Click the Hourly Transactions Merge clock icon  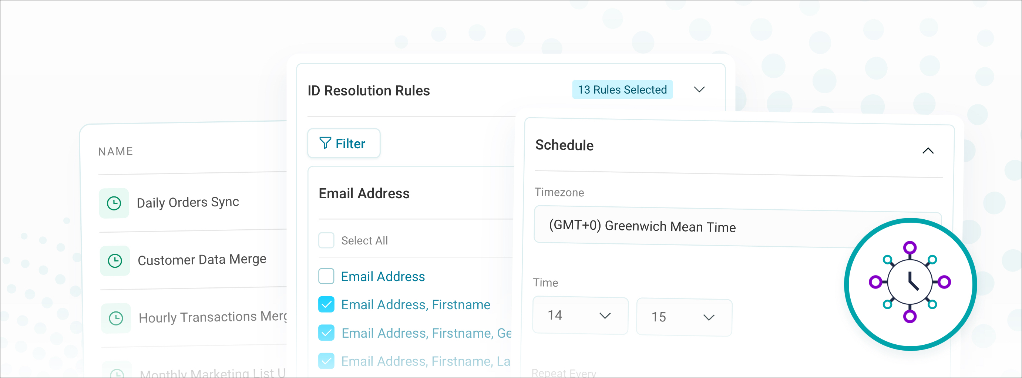click(116, 318)
